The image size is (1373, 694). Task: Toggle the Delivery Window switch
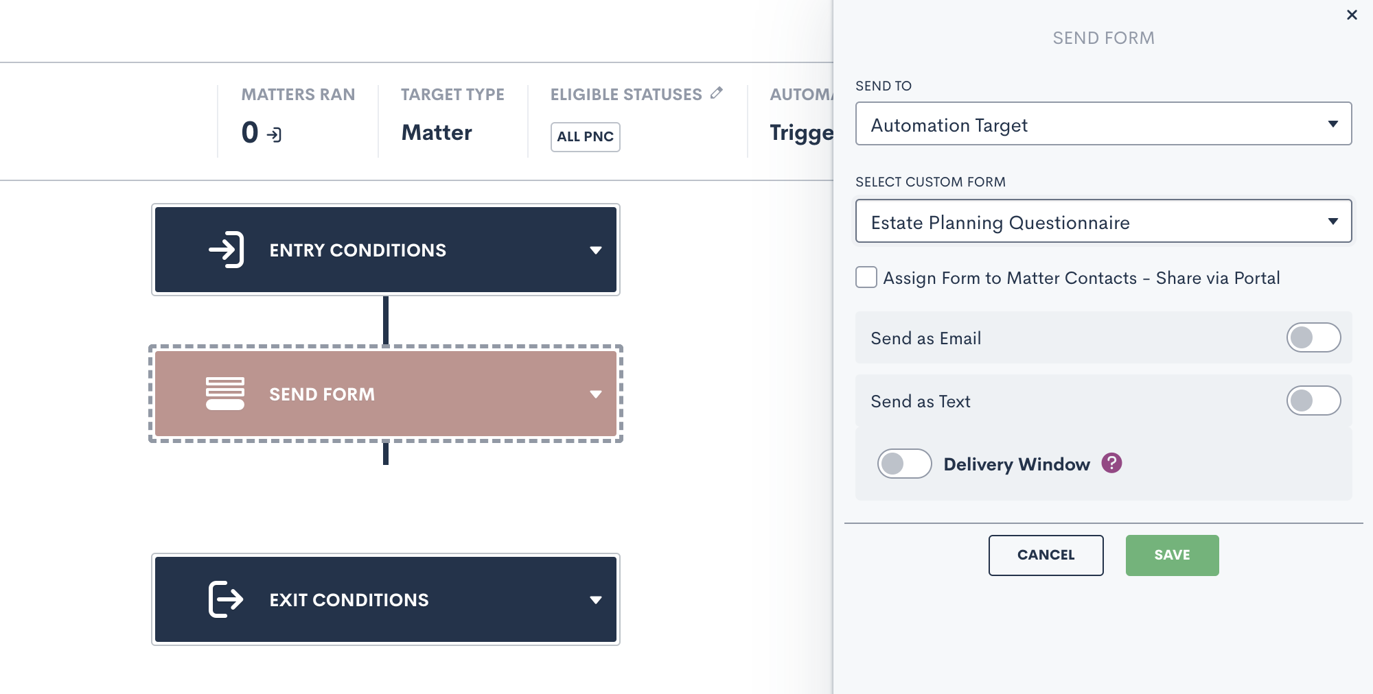(904, 464)
